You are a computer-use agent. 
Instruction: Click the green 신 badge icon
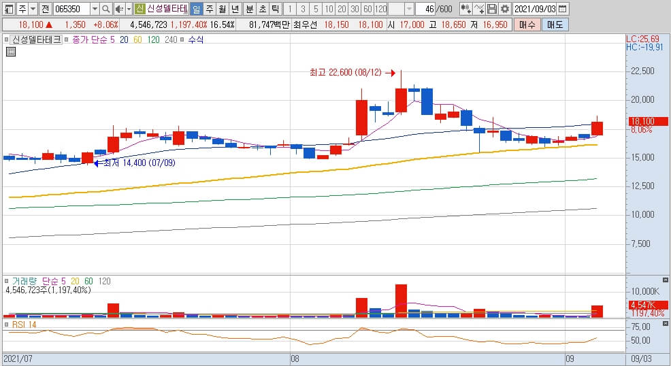140,9
